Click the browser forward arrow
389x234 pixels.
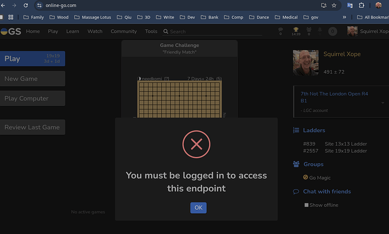(14, 5)
